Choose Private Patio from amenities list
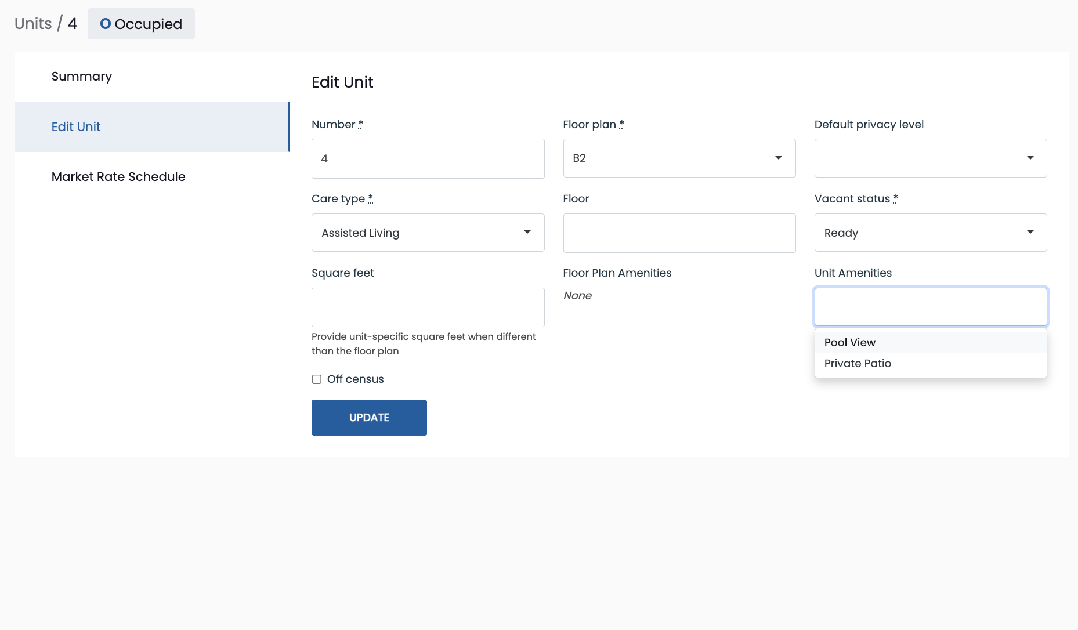 pos(930,363)
